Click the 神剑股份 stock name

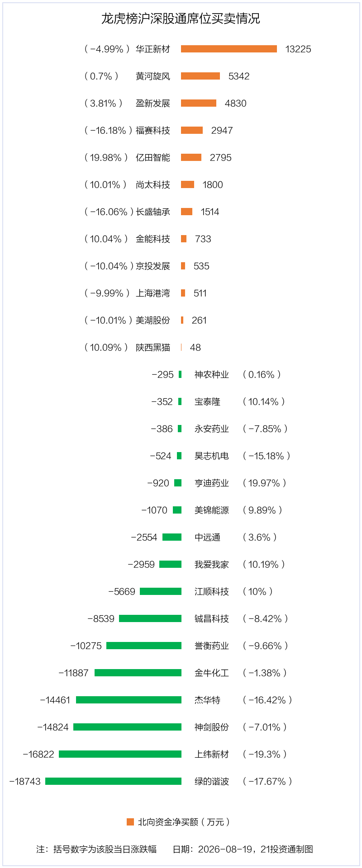tap(212, 727)
